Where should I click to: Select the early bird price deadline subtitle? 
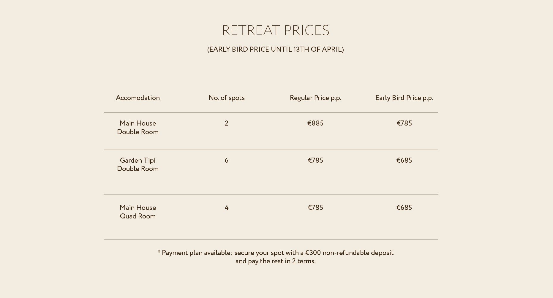tap(275, 50)
